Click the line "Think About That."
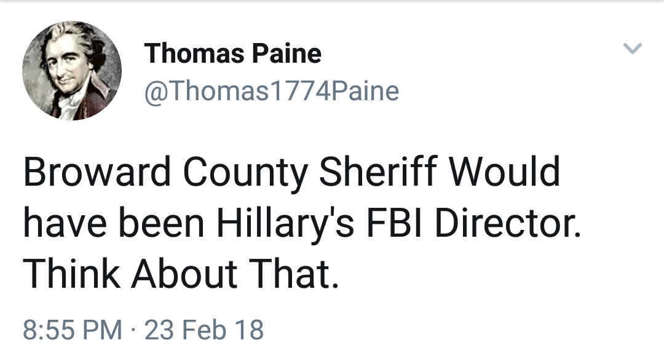The height and width of the screenshot is (356, 664). tap(181, 273)
